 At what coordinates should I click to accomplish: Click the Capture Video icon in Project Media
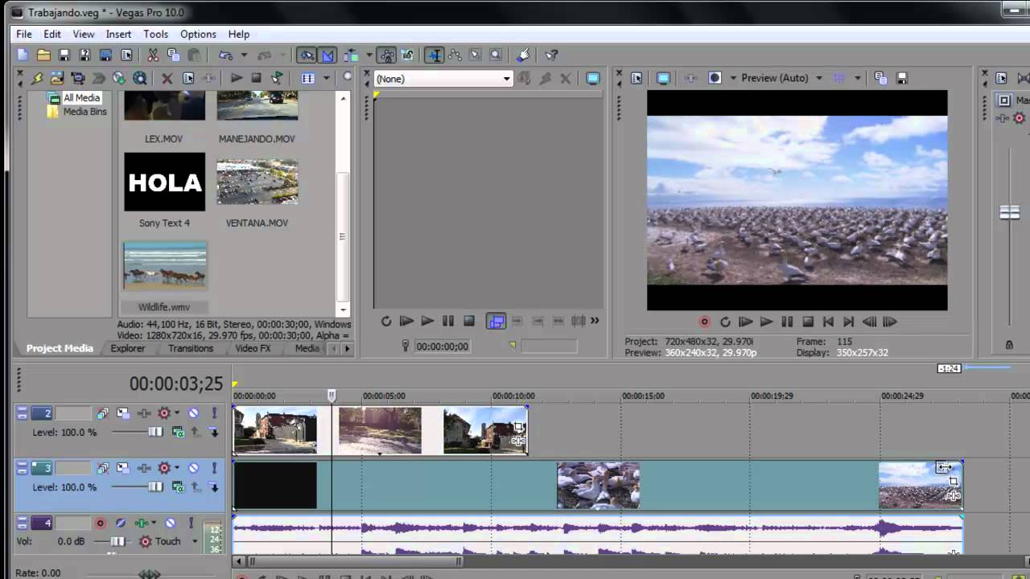coord(77,78)
